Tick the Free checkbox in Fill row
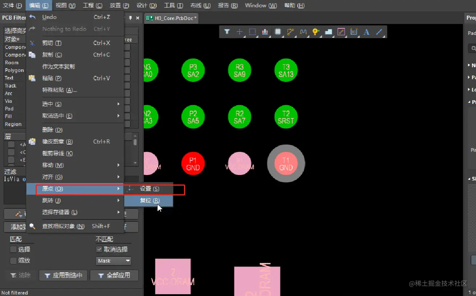 coord(127,116)
